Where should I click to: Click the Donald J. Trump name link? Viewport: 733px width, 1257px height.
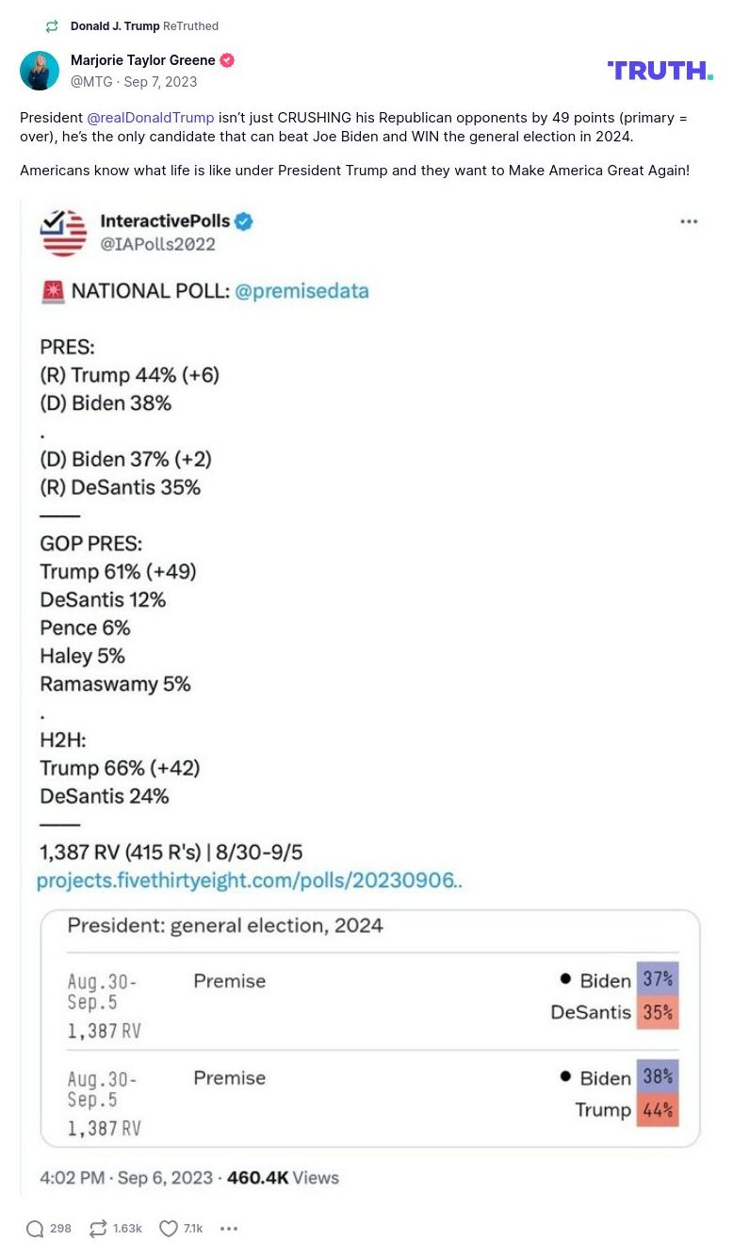click(115, 26)
